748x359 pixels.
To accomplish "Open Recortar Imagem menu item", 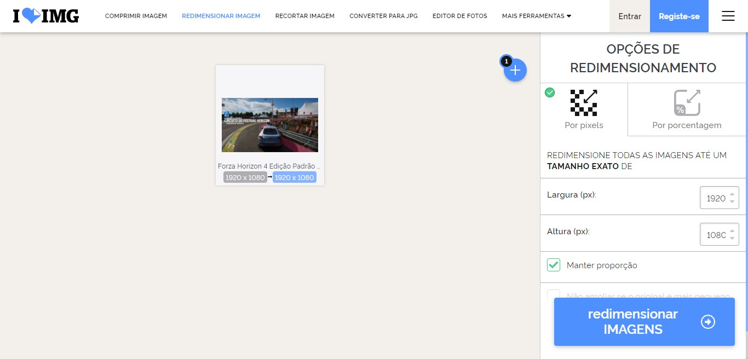I will (x=305, y=16).
